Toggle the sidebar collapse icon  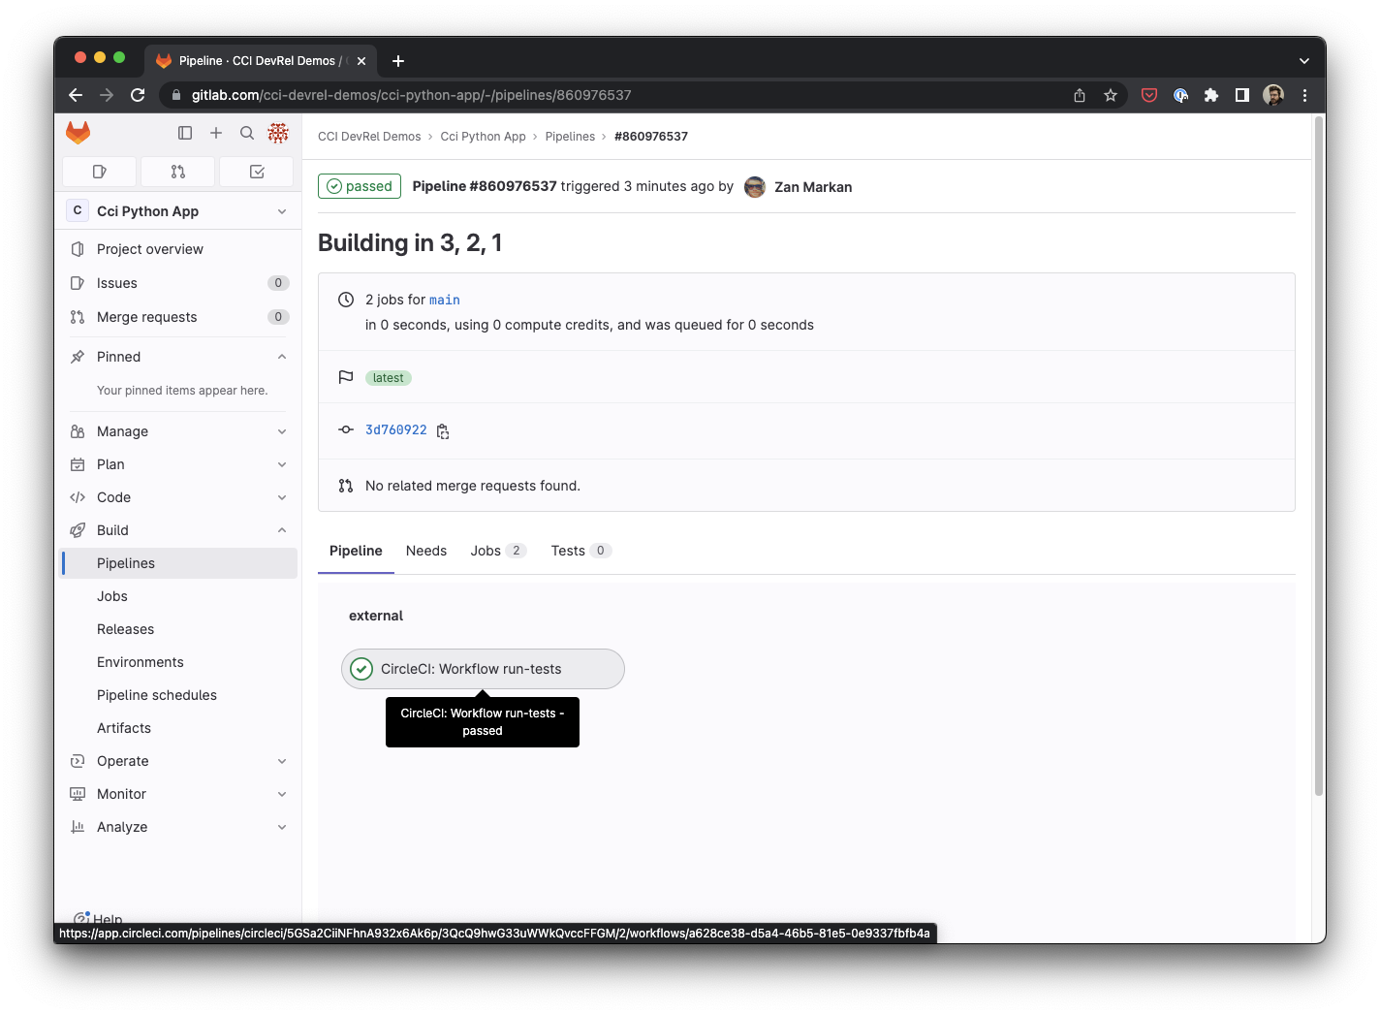pos(185,133)
